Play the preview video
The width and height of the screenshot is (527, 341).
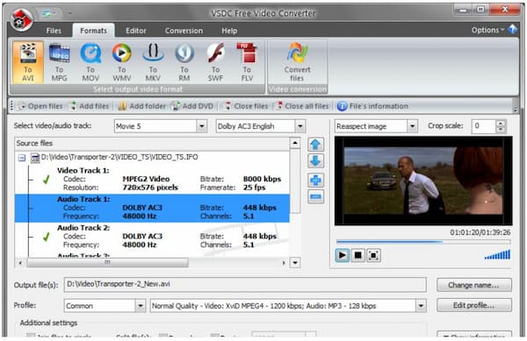343,255
